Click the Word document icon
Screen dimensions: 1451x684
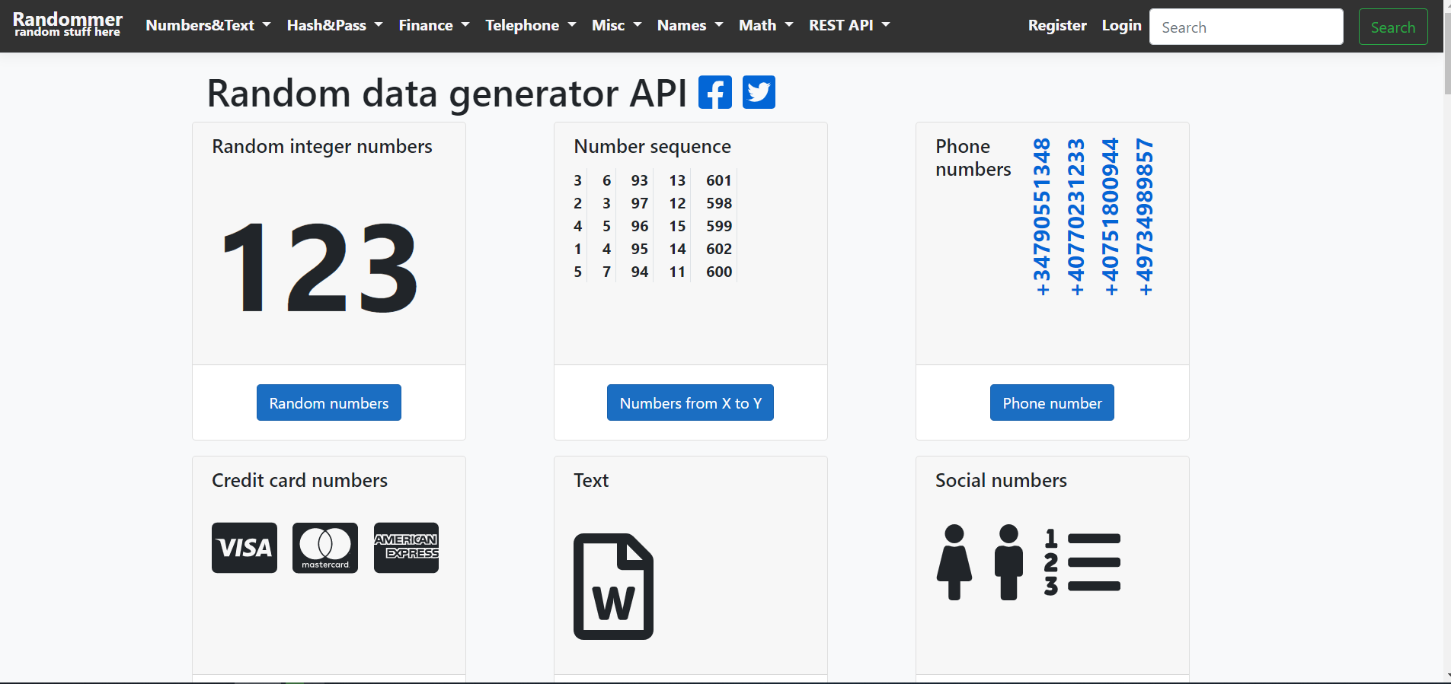pos(613,587)
